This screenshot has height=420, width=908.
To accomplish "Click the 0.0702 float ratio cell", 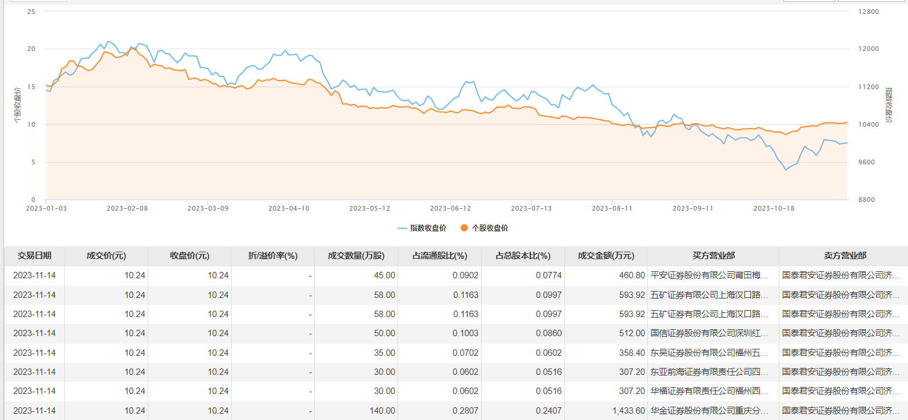I will click(x=440, y=352).
